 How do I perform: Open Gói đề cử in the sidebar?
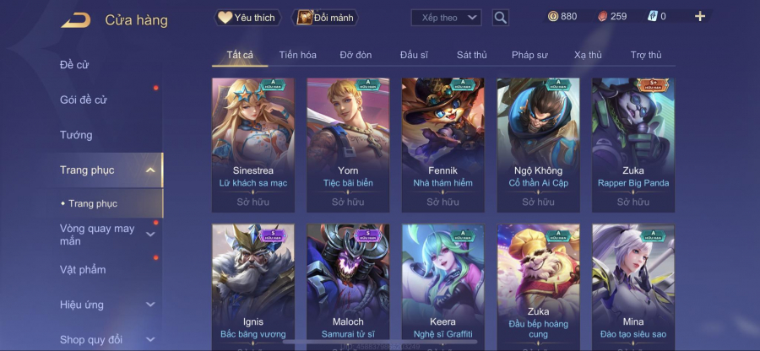tap(84, 100)
